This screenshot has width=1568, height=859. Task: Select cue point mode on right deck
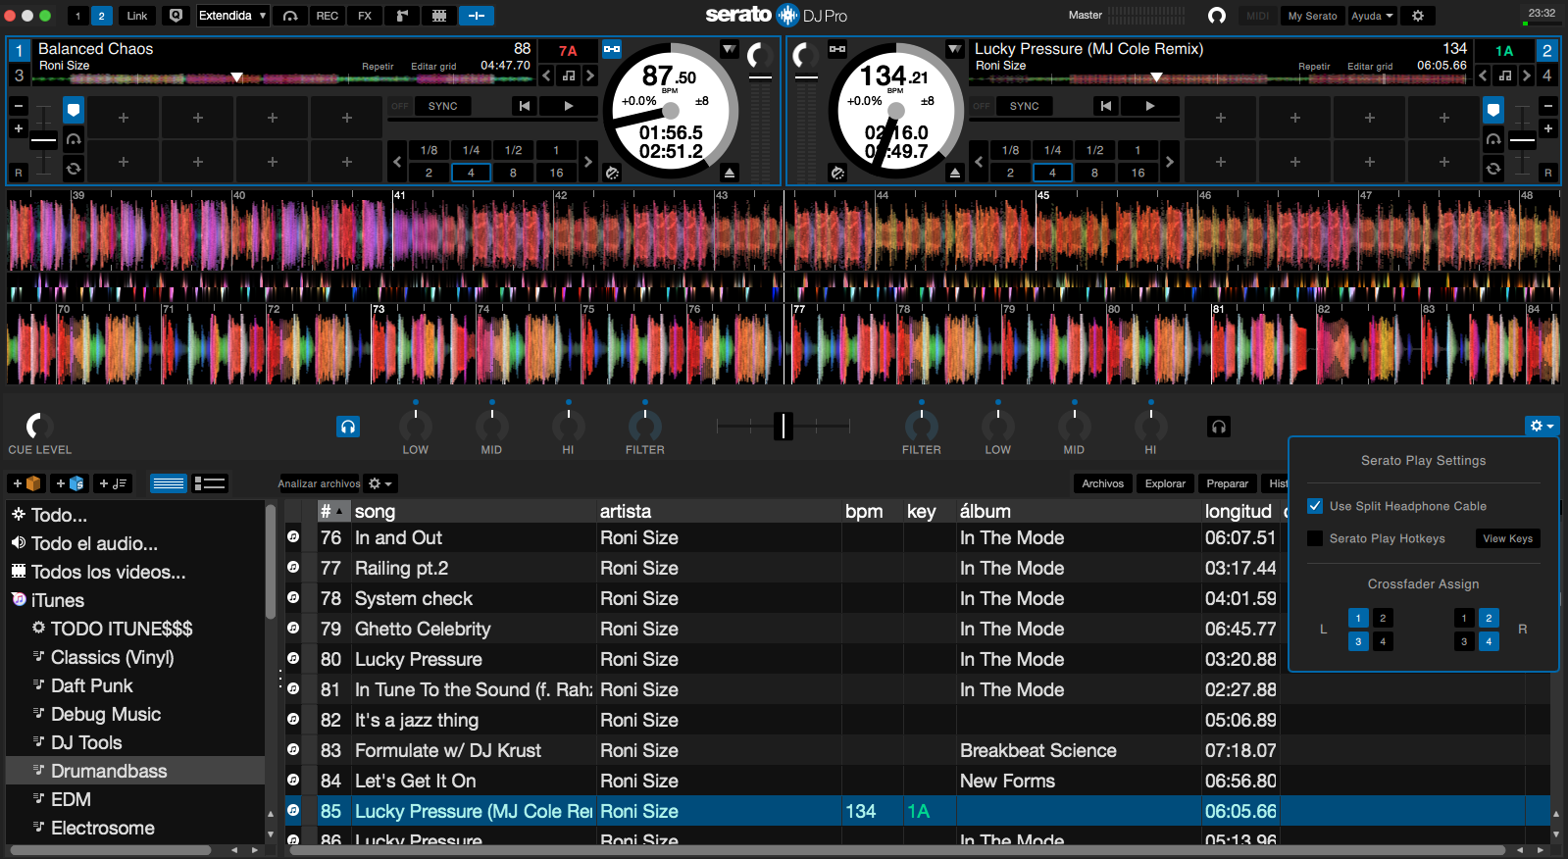coord(1493,109)
